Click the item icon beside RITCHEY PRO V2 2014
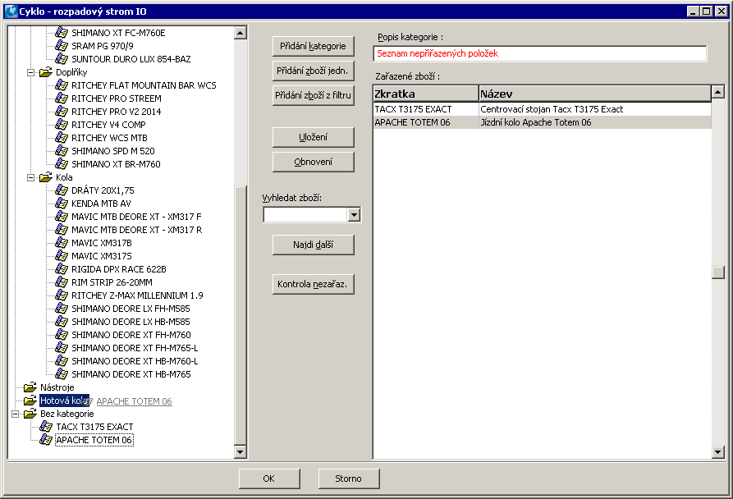 (x=62, y=111)
